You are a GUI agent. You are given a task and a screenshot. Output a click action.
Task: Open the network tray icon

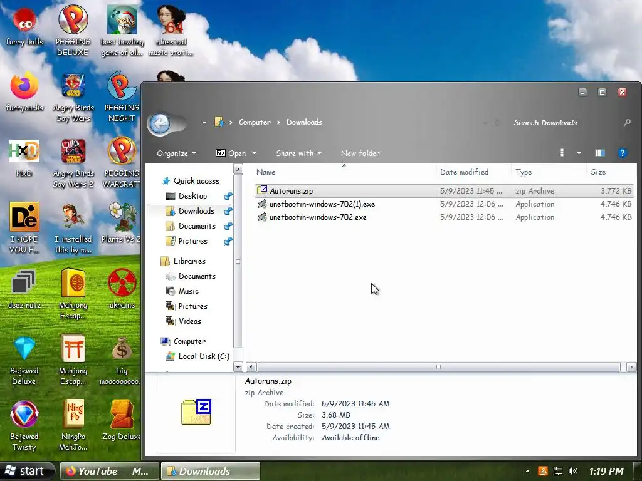(x=557, y=471)
